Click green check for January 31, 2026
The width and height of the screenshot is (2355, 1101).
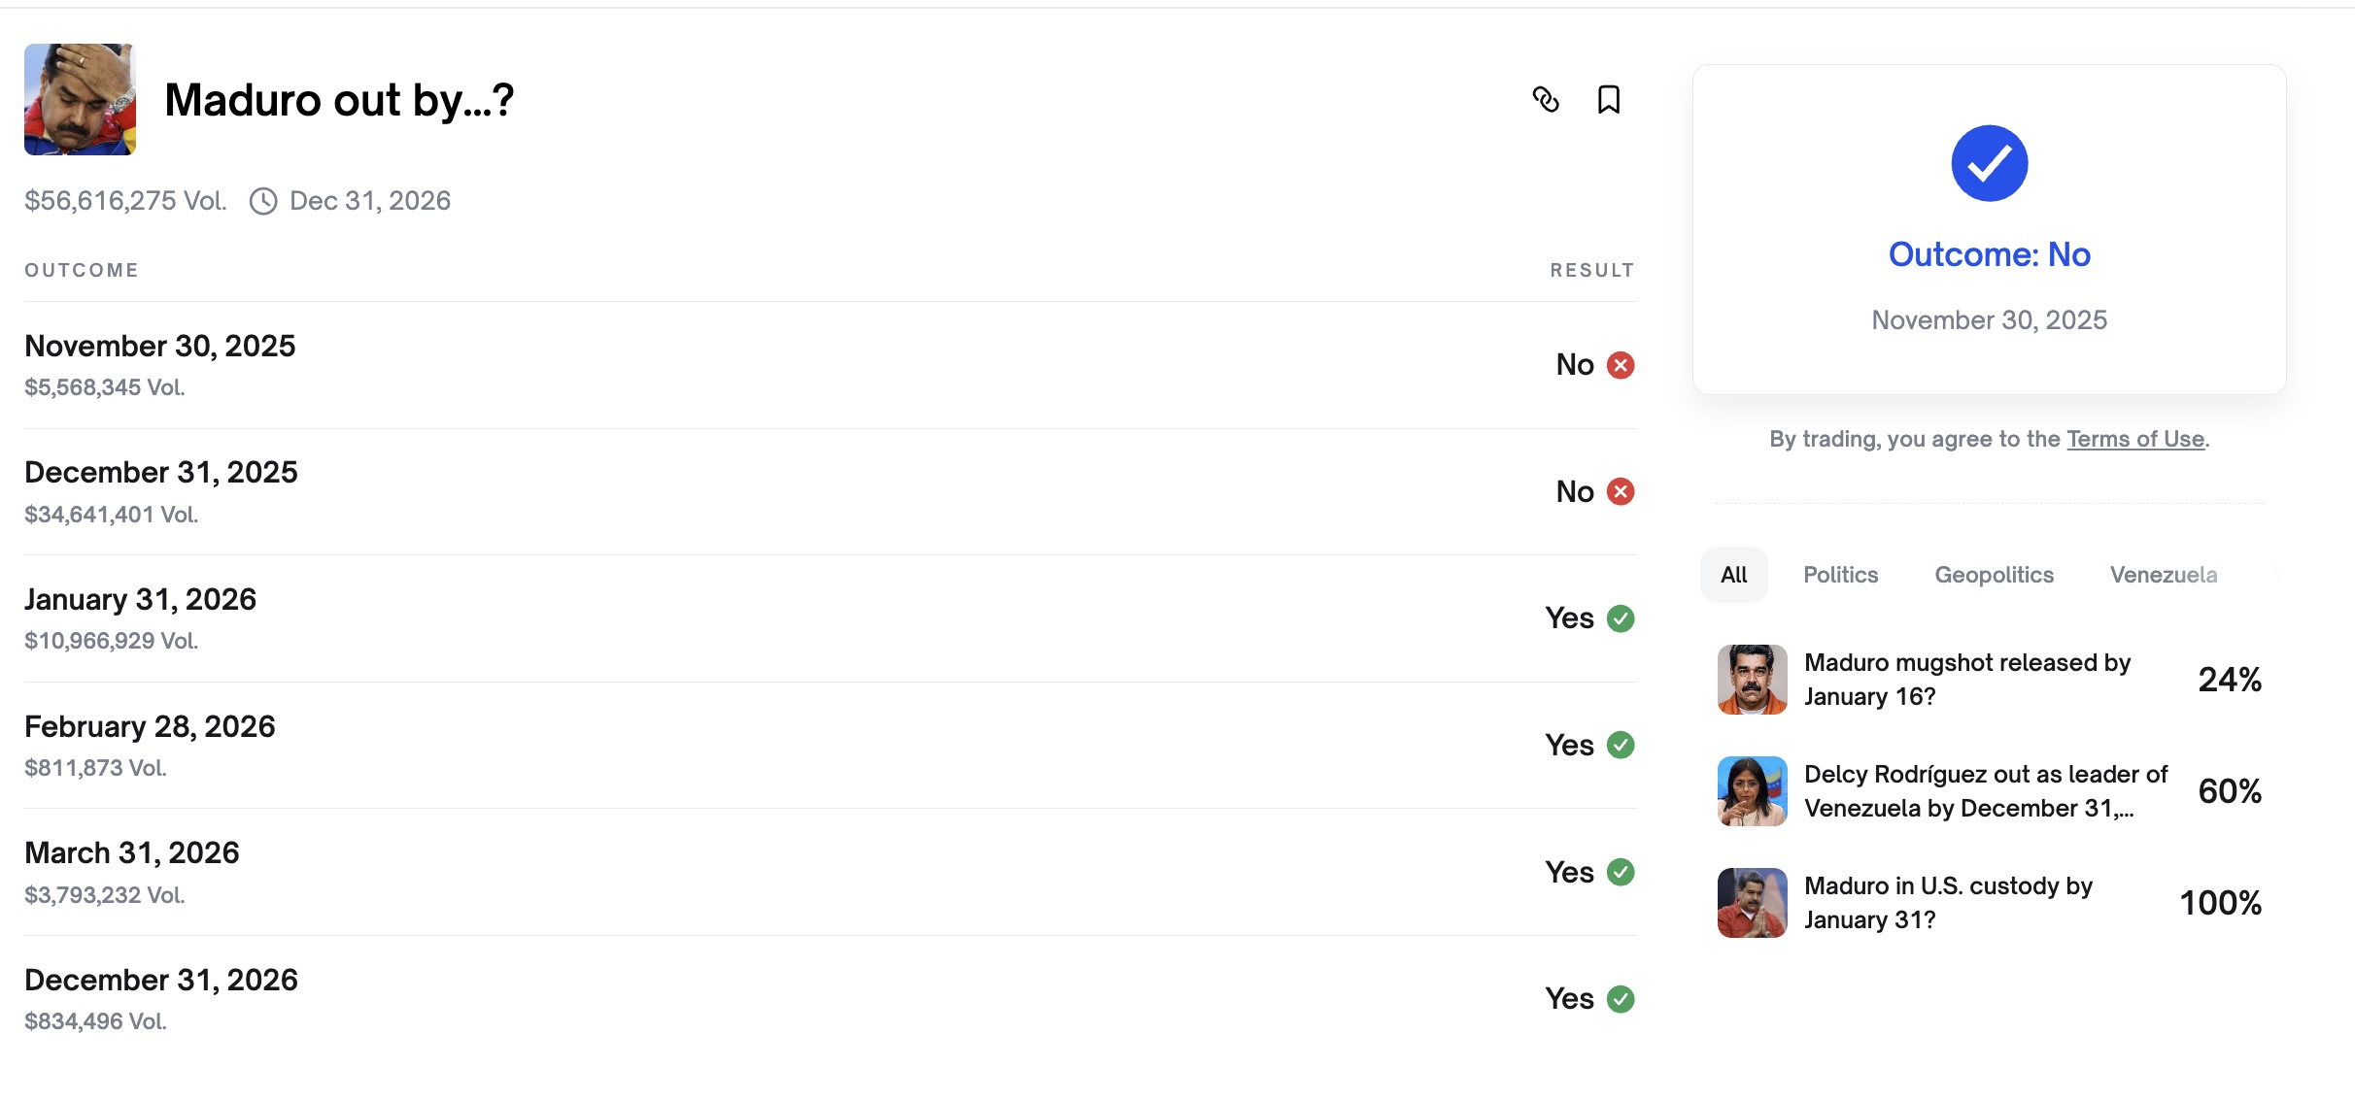click(1621, 618)
